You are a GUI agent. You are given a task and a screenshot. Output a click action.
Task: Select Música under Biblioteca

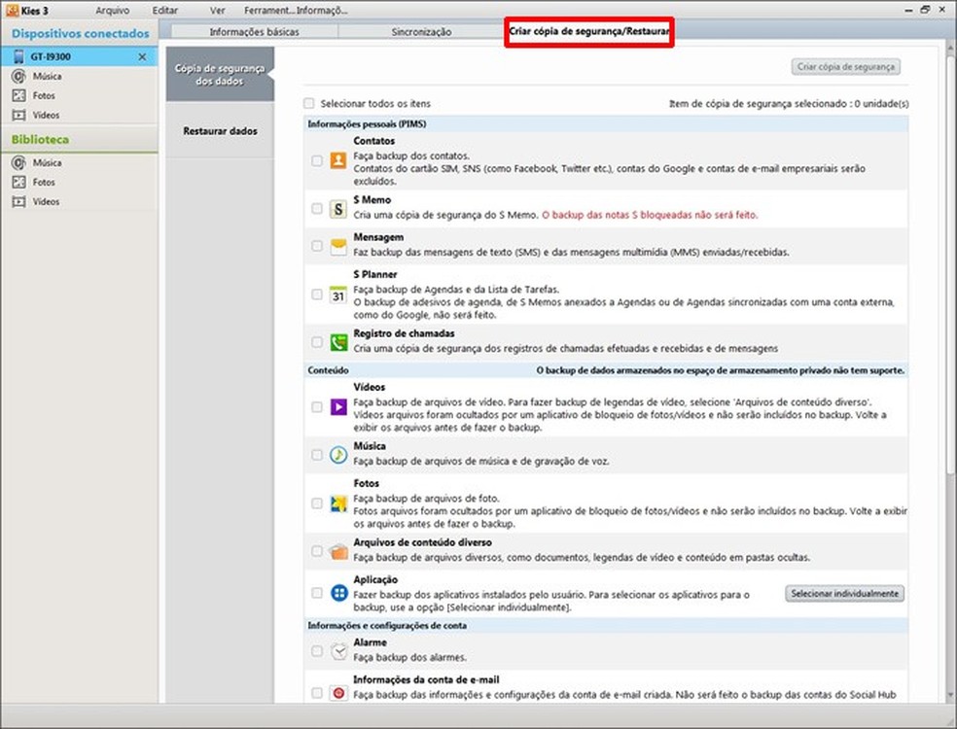41,162
